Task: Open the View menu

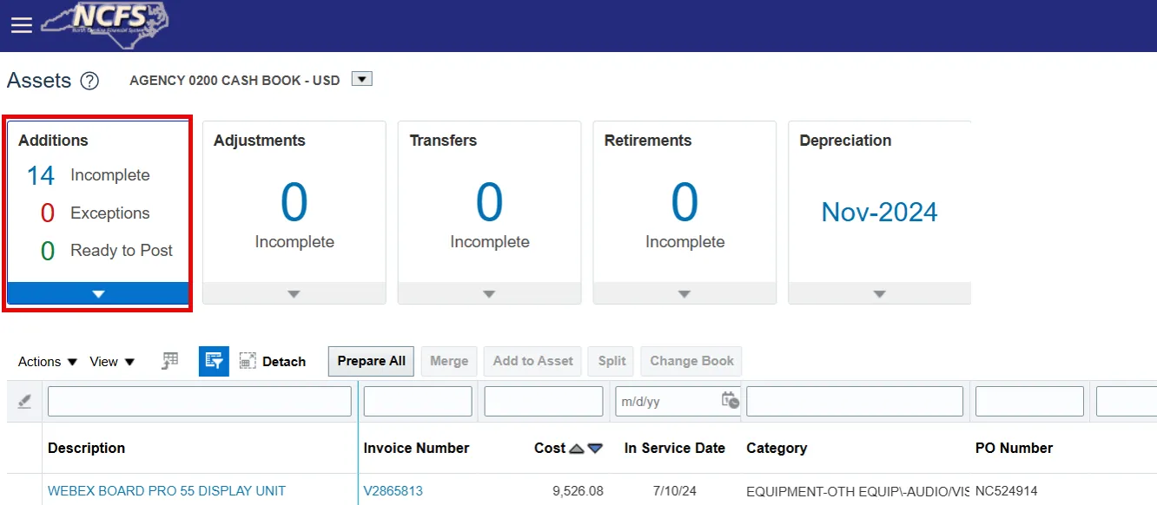Action: (x=112, y=362)
